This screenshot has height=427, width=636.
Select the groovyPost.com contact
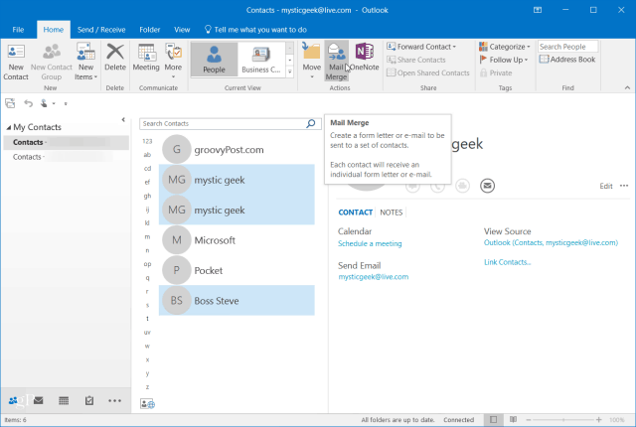(237, 150)
